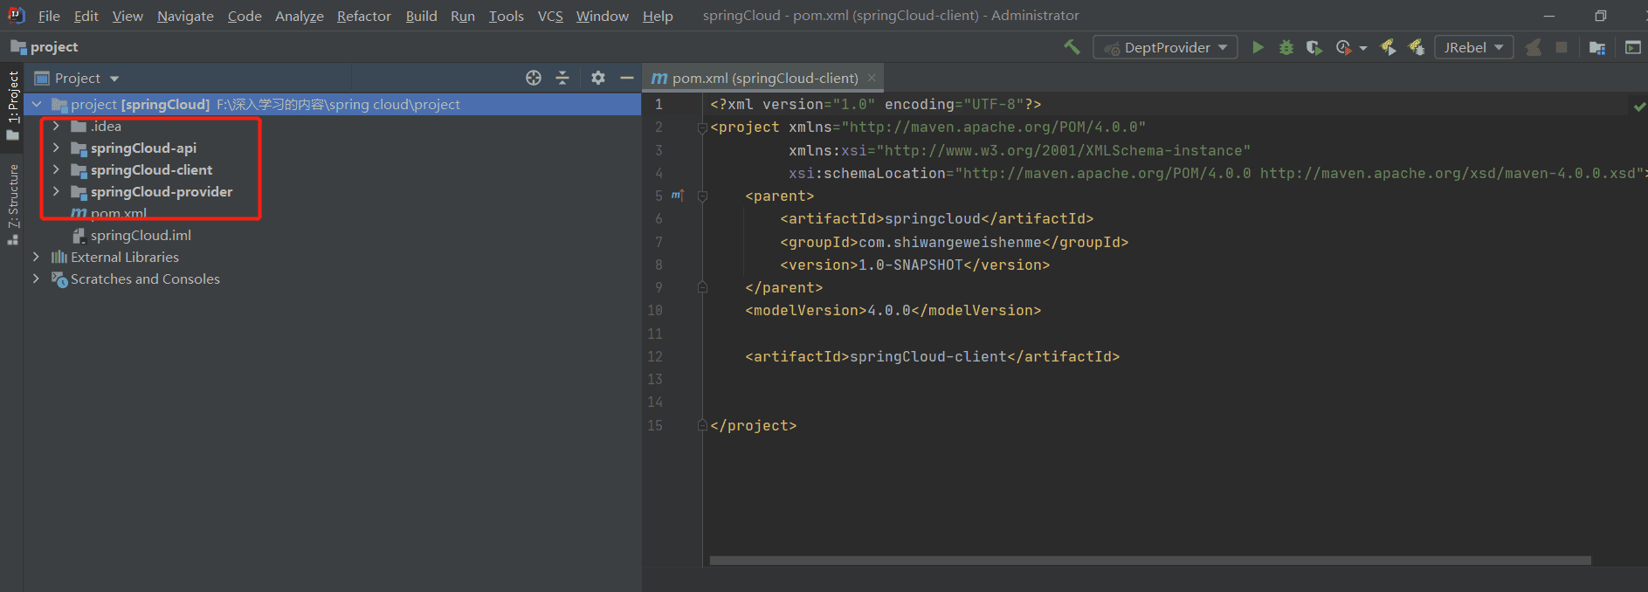Open the Navigate menu
1648x592 pixels.
click(x=185, y=16)
